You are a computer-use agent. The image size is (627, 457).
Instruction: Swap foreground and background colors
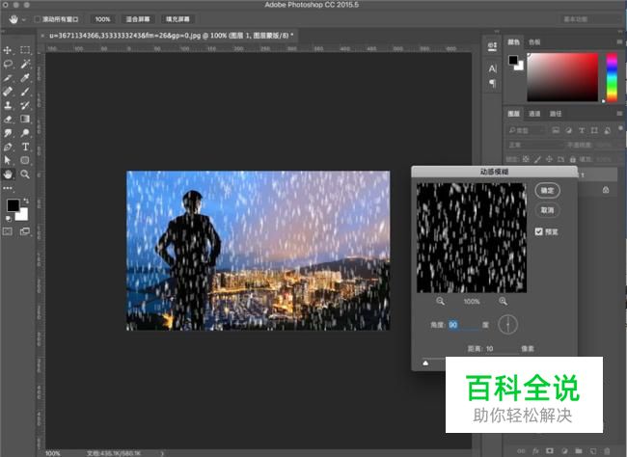coord(26,201)
